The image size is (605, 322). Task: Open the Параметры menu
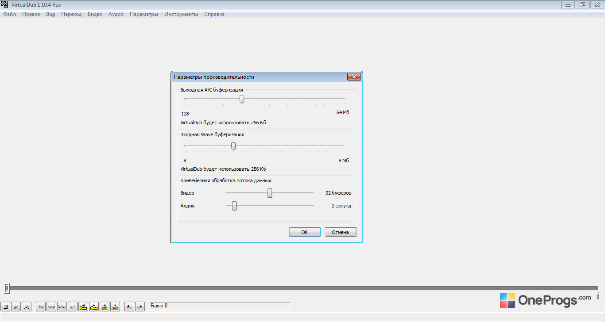point(144,14)
